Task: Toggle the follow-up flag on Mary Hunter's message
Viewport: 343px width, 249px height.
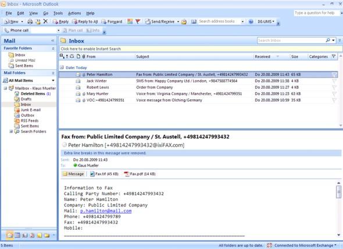Action: (334, 93)
